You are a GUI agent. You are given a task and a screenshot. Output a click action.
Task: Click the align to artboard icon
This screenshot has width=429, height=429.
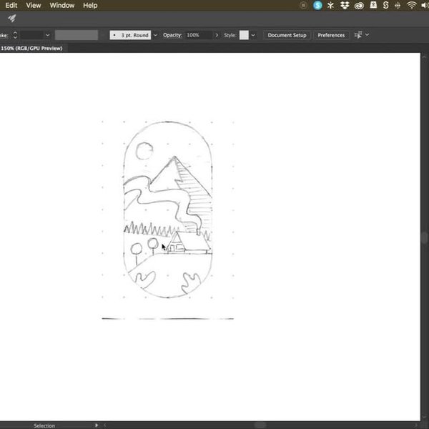coord(359,34)
